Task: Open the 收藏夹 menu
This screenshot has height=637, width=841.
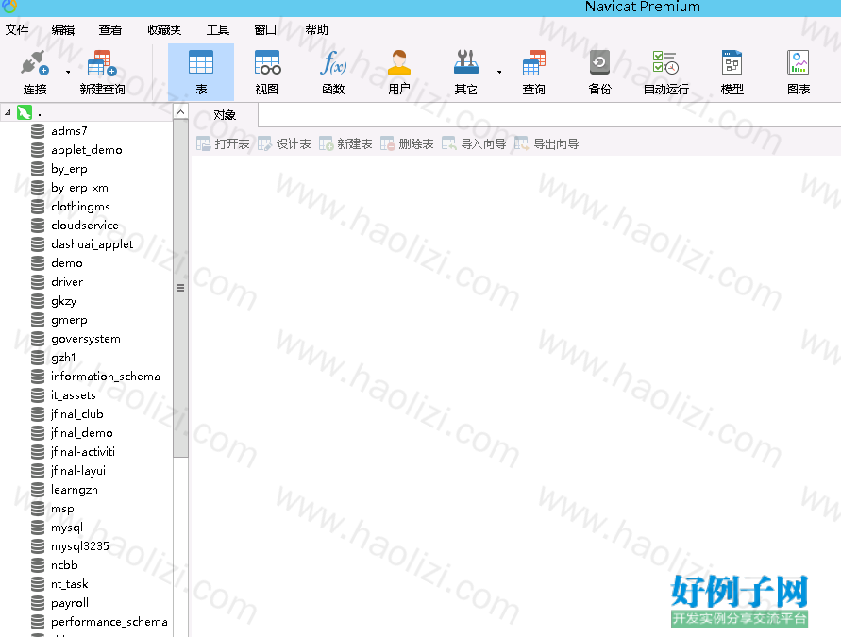Action: click(x=164, y=30)
